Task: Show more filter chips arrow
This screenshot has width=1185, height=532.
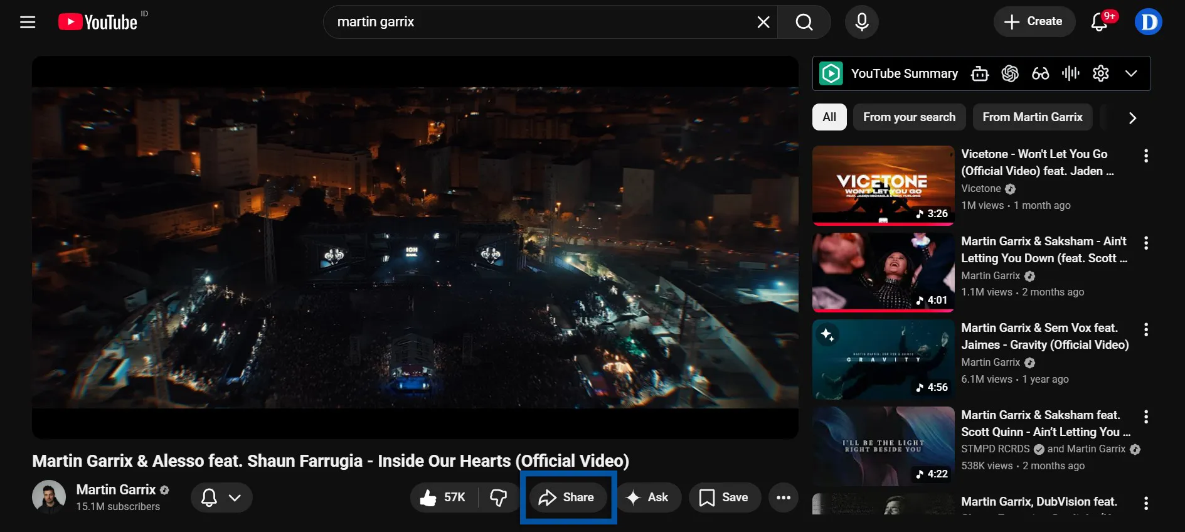Action: point(1132,118)
